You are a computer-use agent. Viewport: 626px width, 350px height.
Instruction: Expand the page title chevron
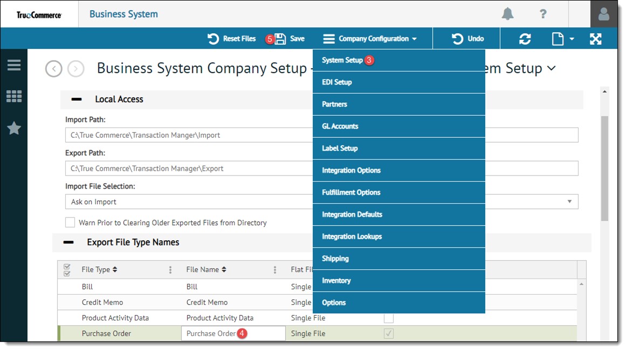(x=552, y=68)
